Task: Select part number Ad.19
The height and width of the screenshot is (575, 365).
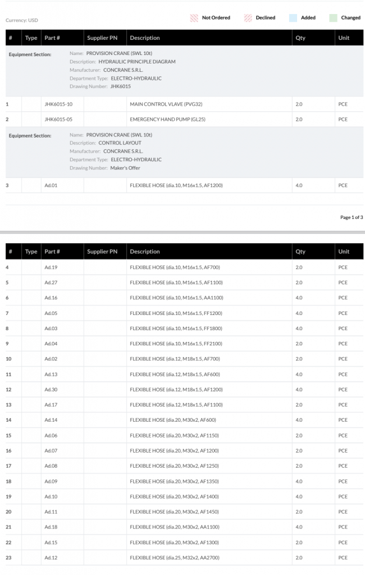Action: point(51,267)
